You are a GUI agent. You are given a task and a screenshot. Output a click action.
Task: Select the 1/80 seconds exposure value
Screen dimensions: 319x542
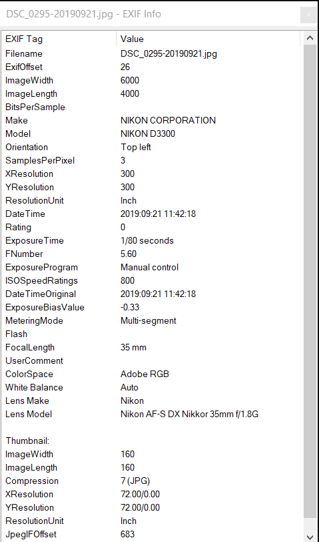pyautogui.click(x=147, y=240)
